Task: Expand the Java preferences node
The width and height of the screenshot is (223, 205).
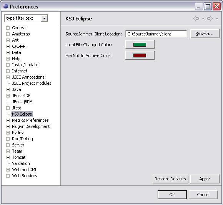Action: click(x=8, y=89)
